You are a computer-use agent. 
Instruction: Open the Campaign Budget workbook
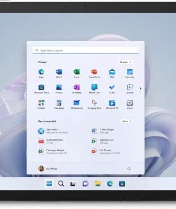pos(52,152)
